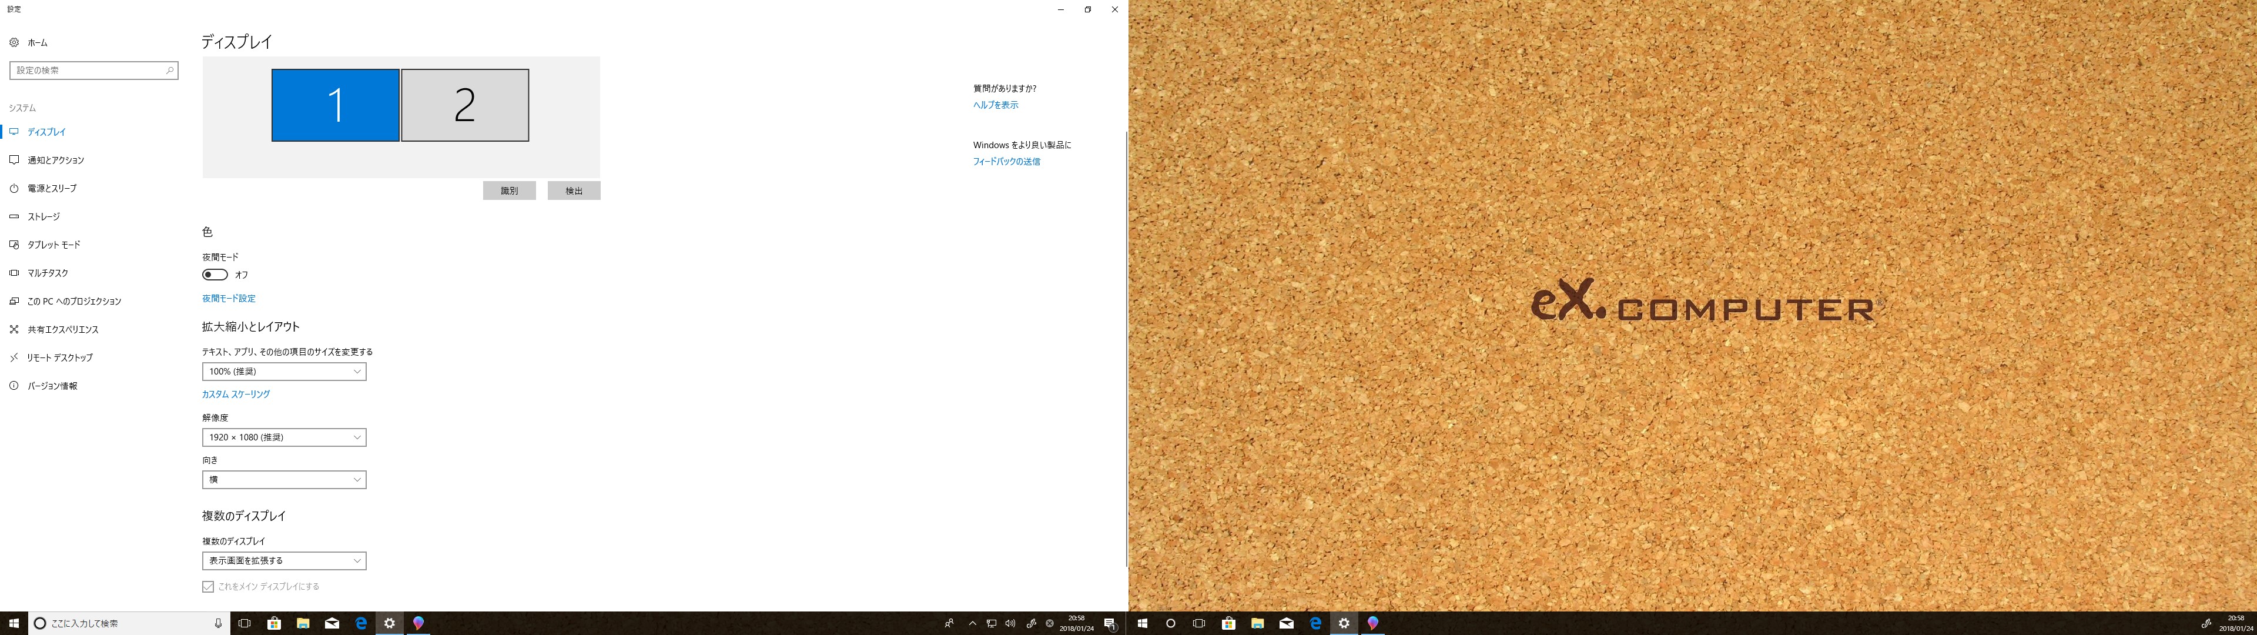Open Remote Desktop settings icon
This screenshot has width=2257, height=635.
[14, 358]
